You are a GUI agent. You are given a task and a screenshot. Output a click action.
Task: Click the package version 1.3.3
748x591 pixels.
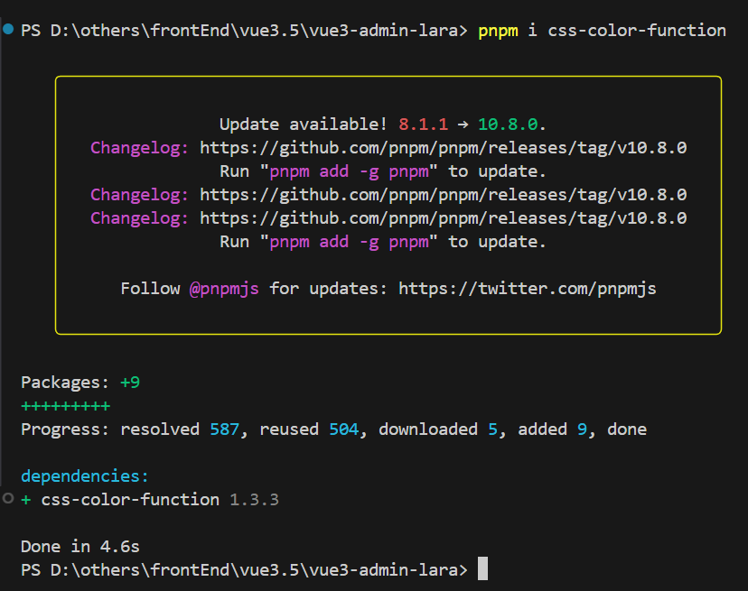coord(254,500)
